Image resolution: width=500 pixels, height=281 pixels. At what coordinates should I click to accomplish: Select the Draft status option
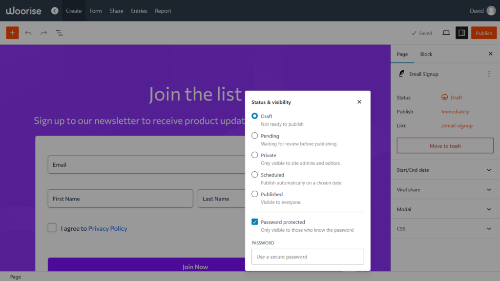pos(254,116)
